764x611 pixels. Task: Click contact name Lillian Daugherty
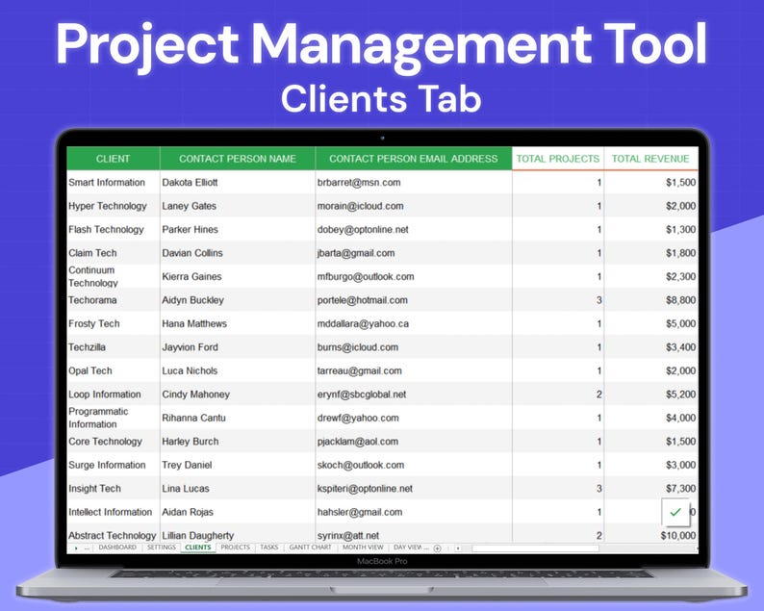(198, 535)
